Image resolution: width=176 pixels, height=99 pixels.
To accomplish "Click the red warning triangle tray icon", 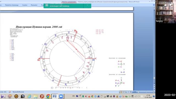I will (x=89, y=96).
